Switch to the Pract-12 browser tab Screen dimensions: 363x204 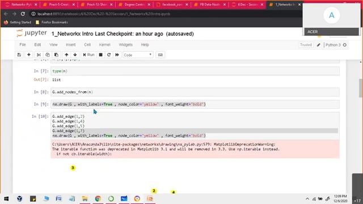pos(96,5)
